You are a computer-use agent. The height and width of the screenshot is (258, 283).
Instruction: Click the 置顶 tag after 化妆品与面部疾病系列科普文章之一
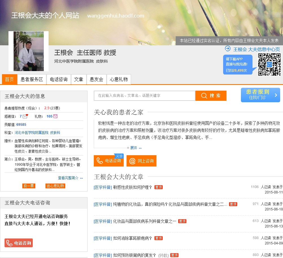pos(182,221)
